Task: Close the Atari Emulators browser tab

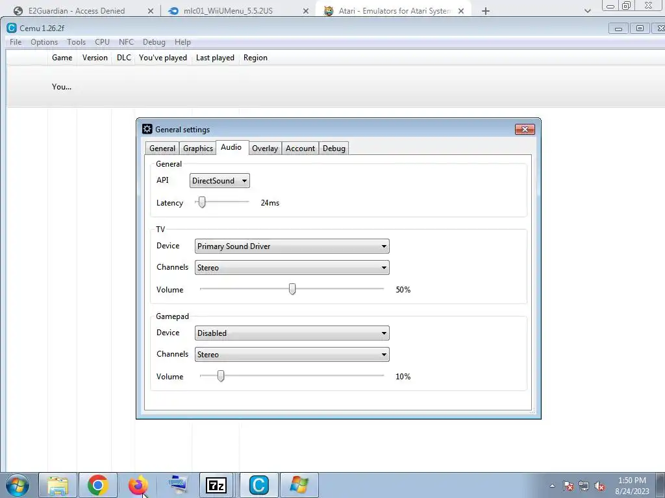Action: pyautogui.click(x=461, y=11)
